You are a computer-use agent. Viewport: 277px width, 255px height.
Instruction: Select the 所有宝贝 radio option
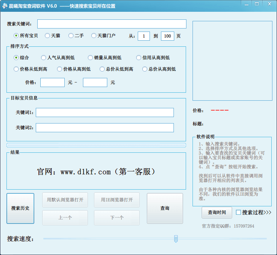(16, 36)
